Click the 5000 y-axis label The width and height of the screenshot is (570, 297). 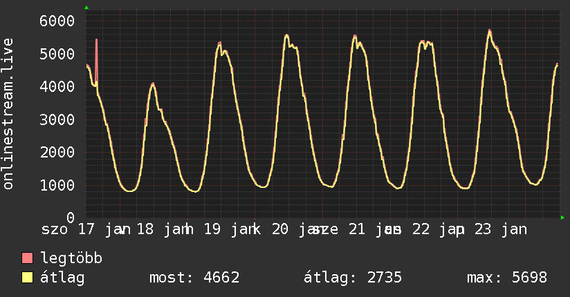(57, 54)
